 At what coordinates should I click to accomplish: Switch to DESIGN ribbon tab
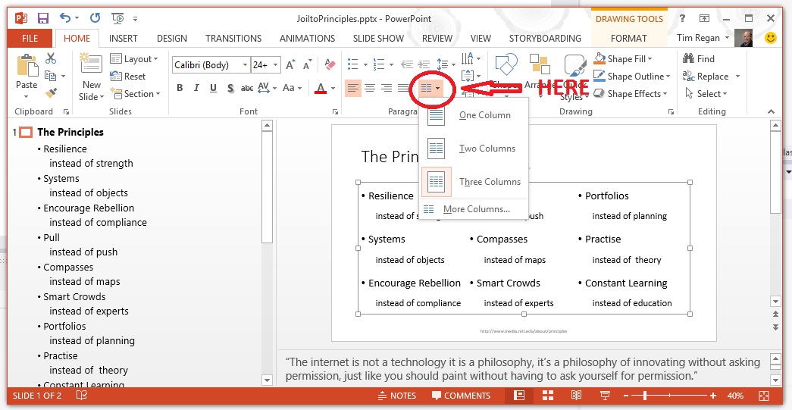(x=172, y=39)
